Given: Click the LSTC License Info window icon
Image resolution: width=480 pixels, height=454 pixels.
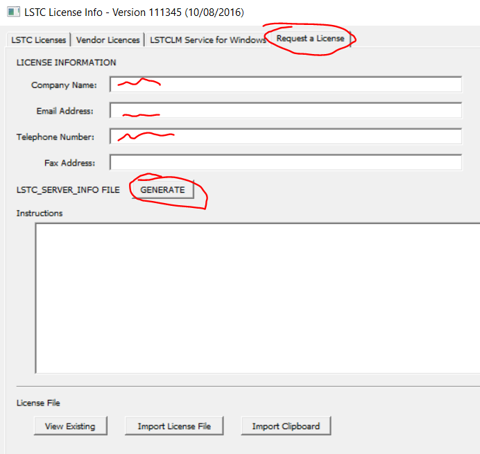Looking at the screenshot, I should [x=13, y=12].
